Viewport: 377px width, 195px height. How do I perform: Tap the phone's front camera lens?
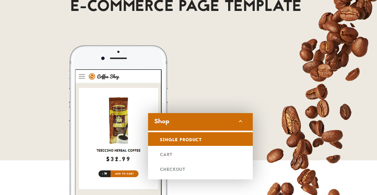[103, 58]
